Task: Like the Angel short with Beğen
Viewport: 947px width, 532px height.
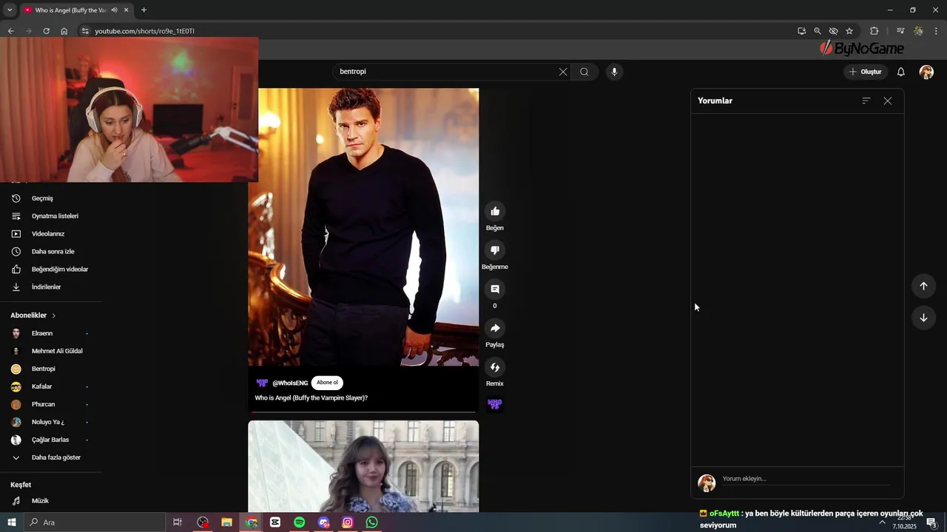Action: pos(495,211)
